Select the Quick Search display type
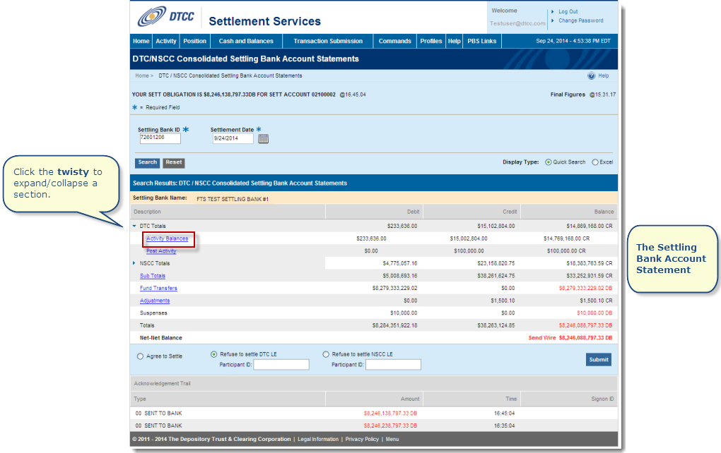Image resolution: width=721 pixels, height=453 pixels. pyautogui.click(x=549, y=162)
